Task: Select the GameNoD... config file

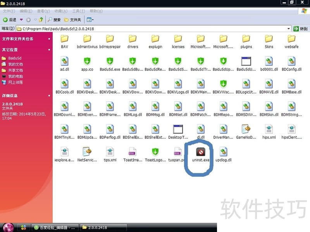Action: point(246,132)
